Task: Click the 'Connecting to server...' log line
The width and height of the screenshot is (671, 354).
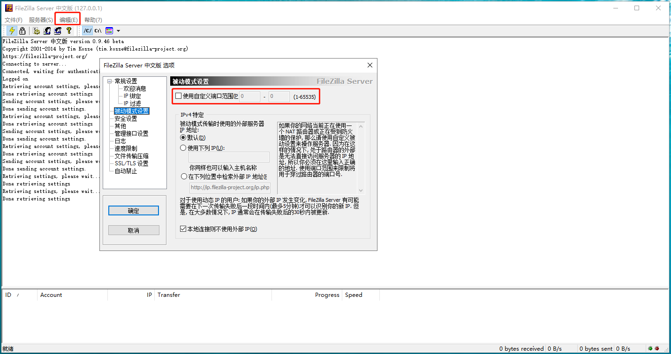Action: click(x=34, y=64)
